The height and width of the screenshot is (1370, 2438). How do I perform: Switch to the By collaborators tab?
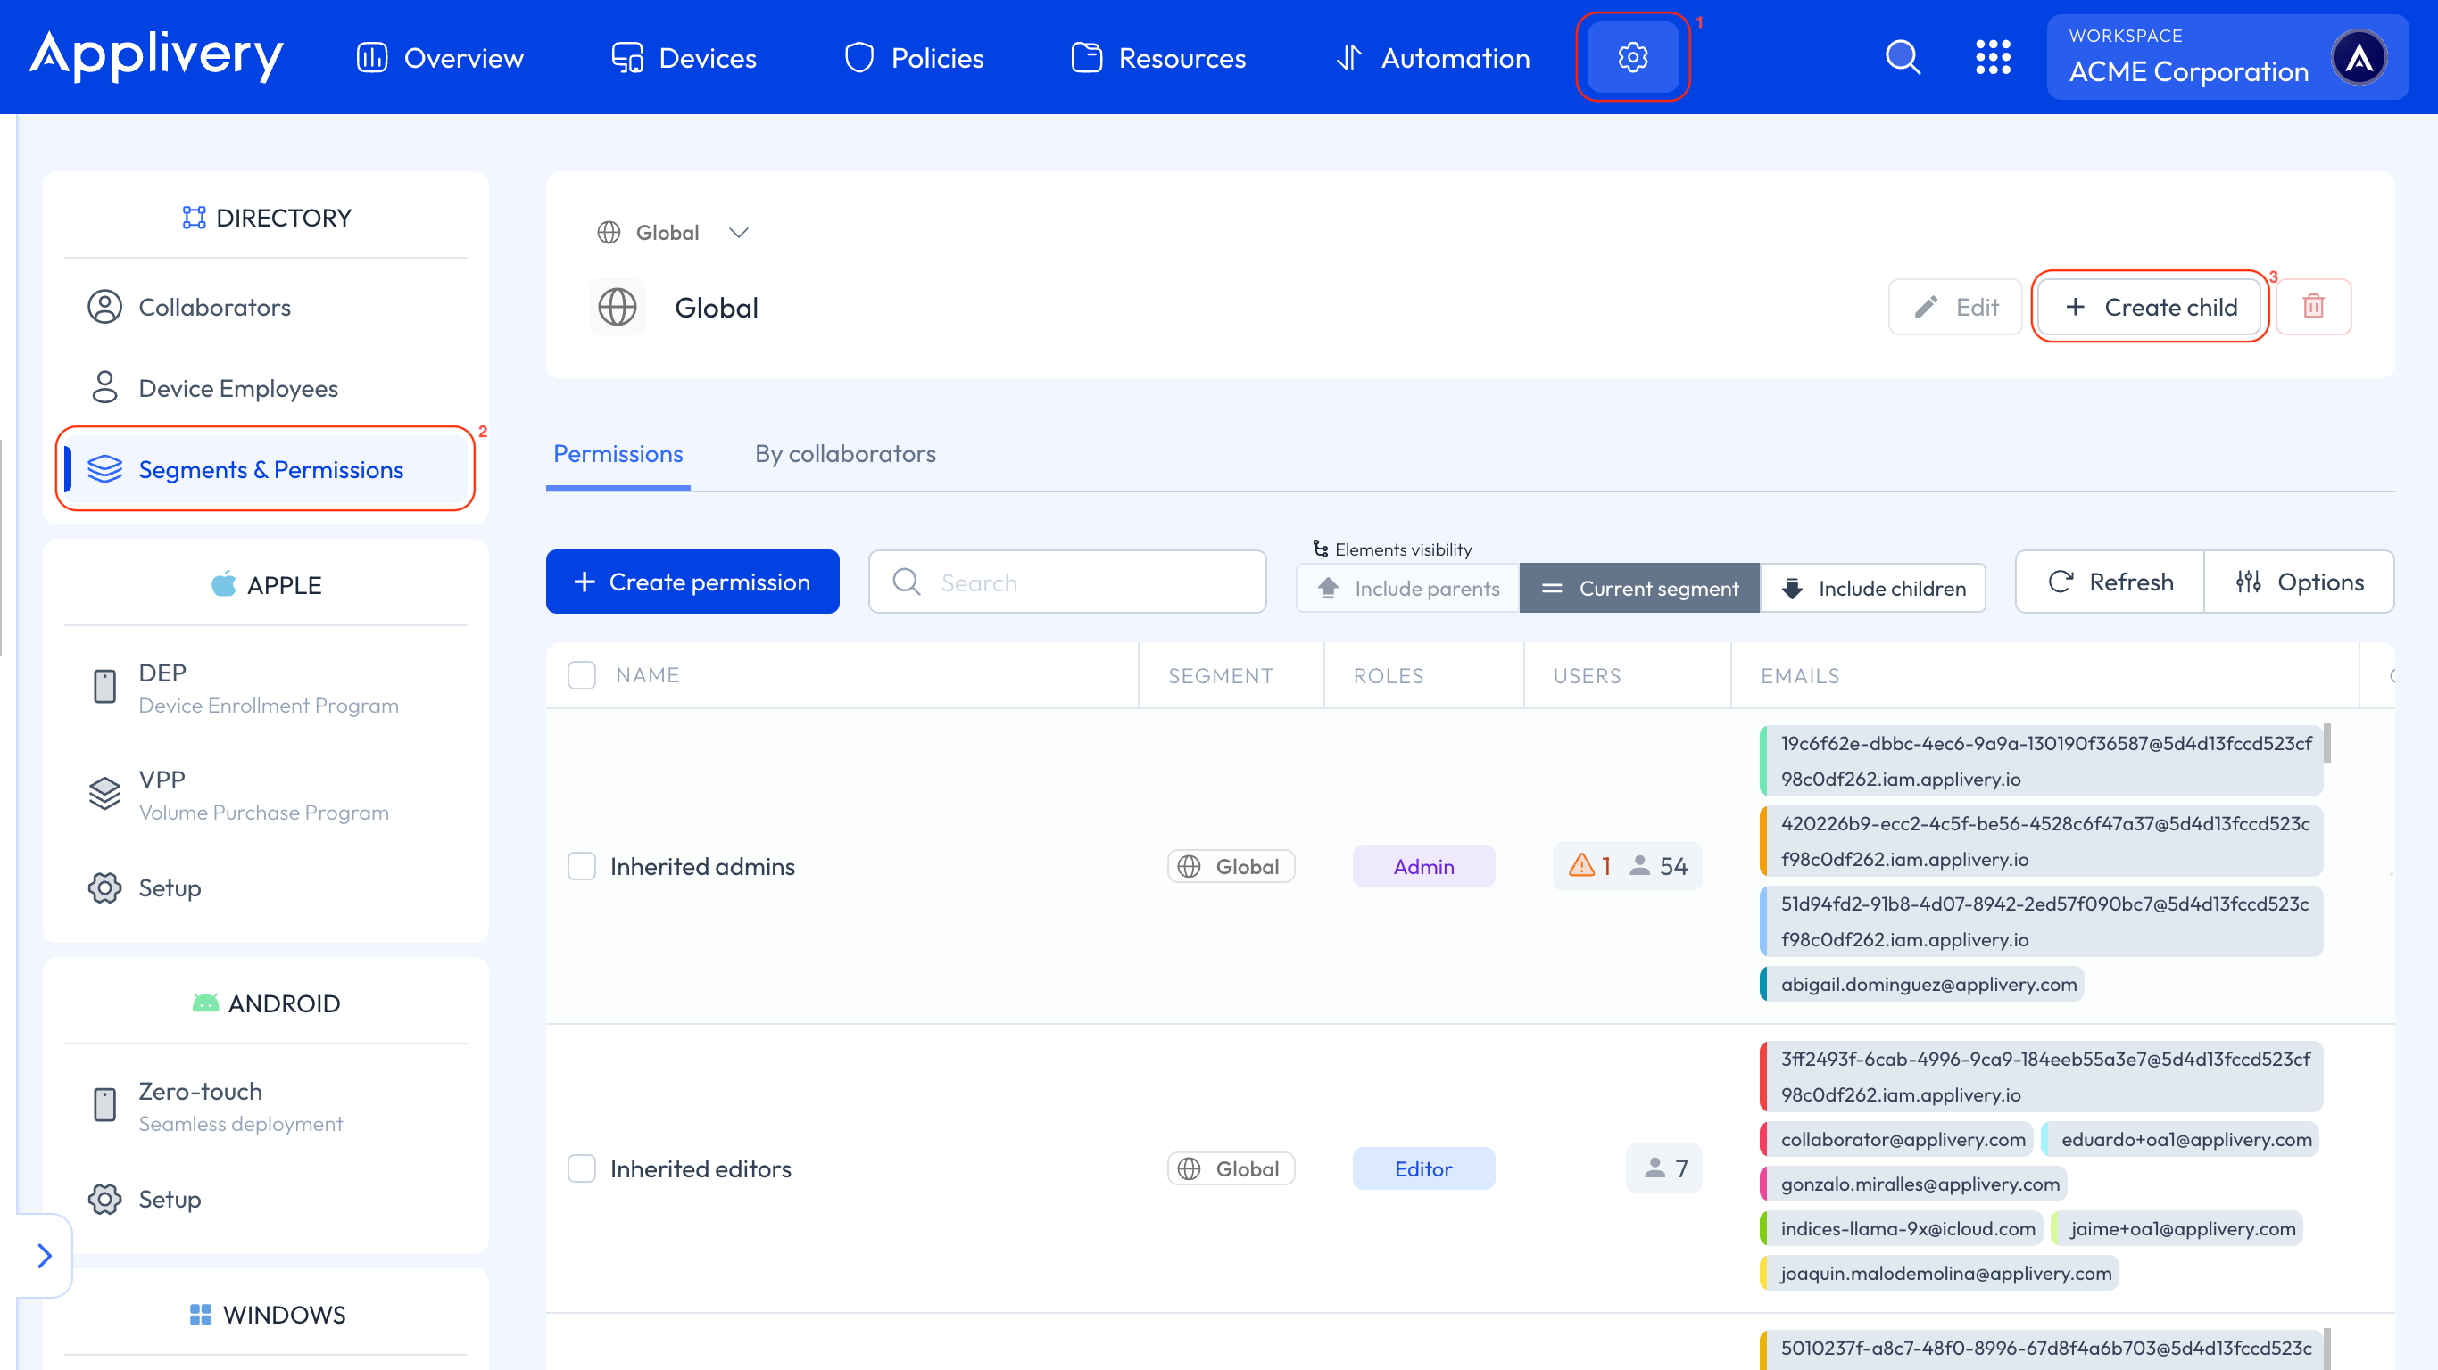844,453
